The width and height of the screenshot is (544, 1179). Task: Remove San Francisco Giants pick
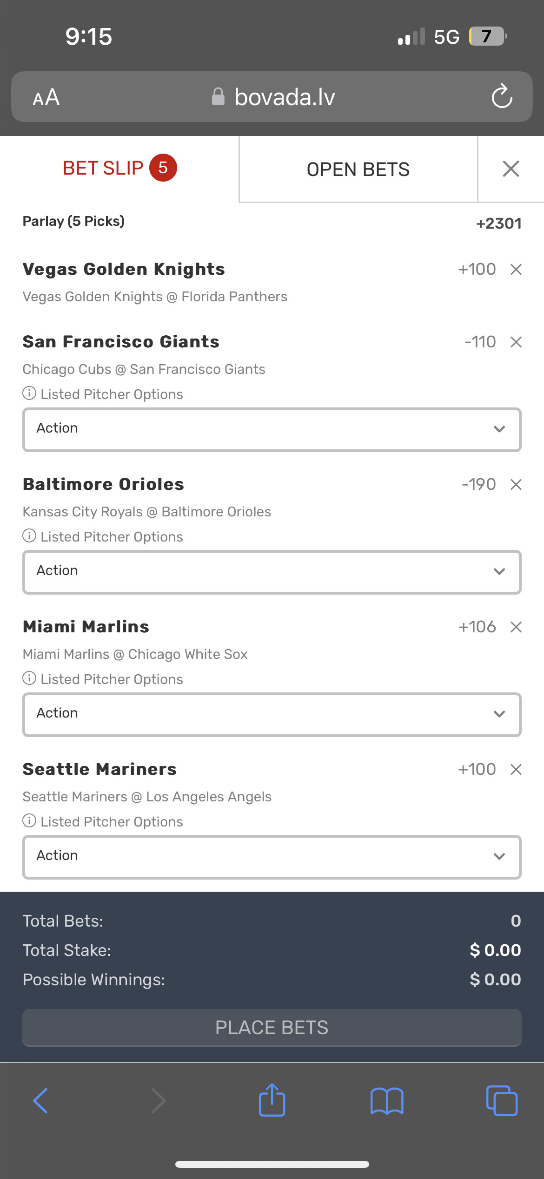pyautogui.click(x=516, y=342)
